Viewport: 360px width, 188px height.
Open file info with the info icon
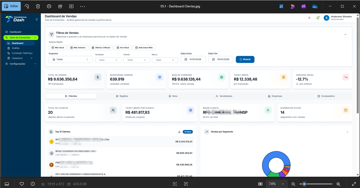pos(33,184)
